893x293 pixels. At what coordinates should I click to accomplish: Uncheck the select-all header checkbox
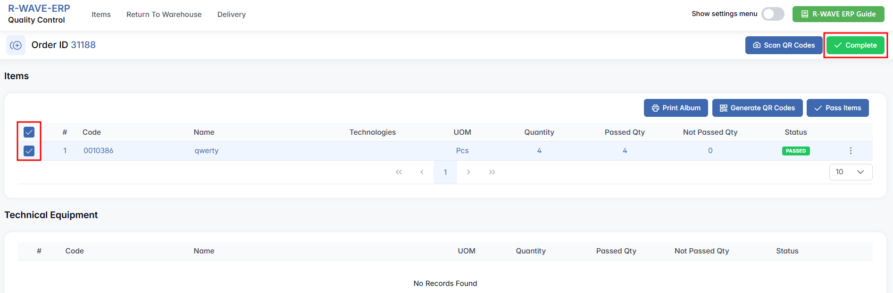[x=29, y=132]
